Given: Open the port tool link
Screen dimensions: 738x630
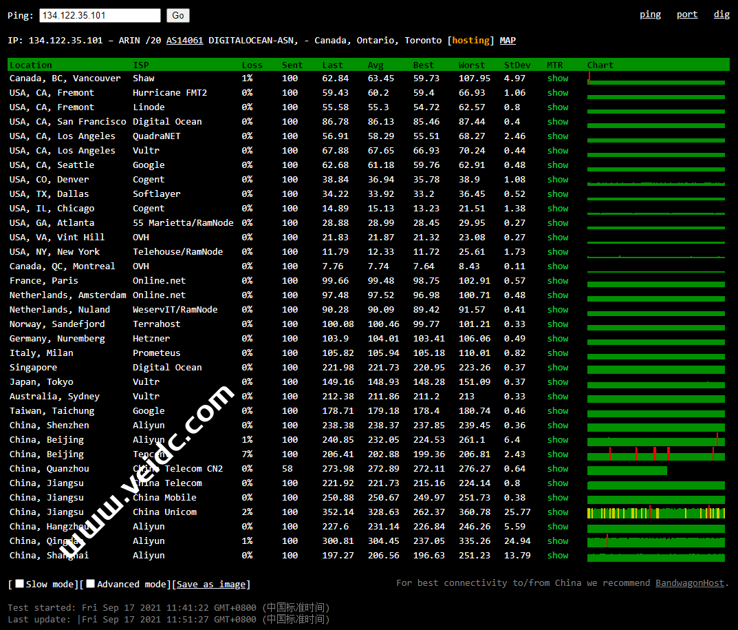Looking at the screenshot, I should pos(686,14).
